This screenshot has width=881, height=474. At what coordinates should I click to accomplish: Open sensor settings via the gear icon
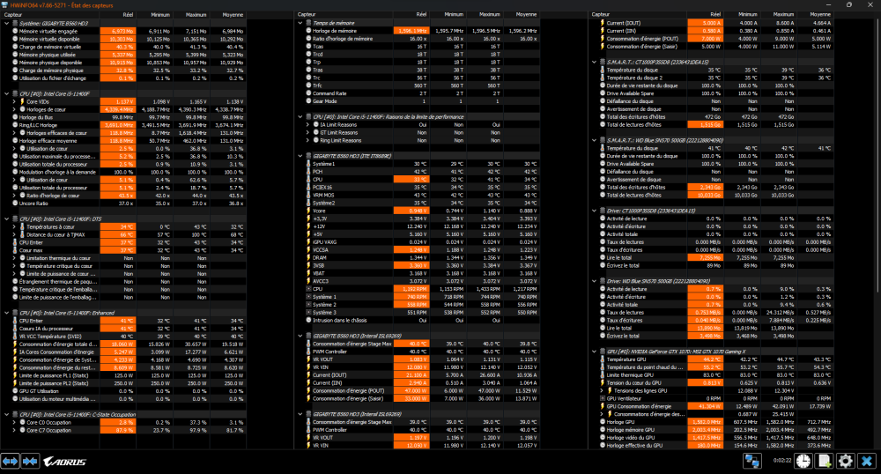846,461
